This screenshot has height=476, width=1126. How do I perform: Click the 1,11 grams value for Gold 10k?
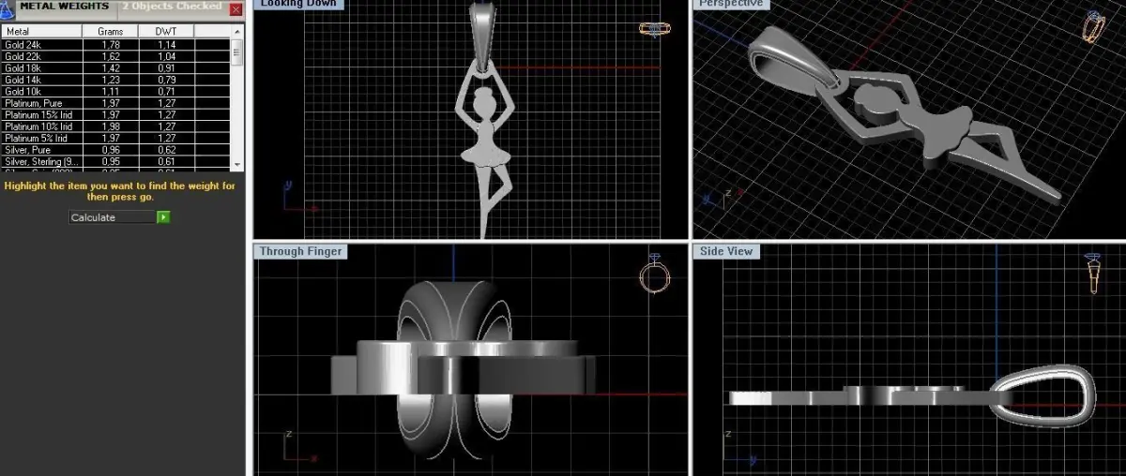pos(111,91)
